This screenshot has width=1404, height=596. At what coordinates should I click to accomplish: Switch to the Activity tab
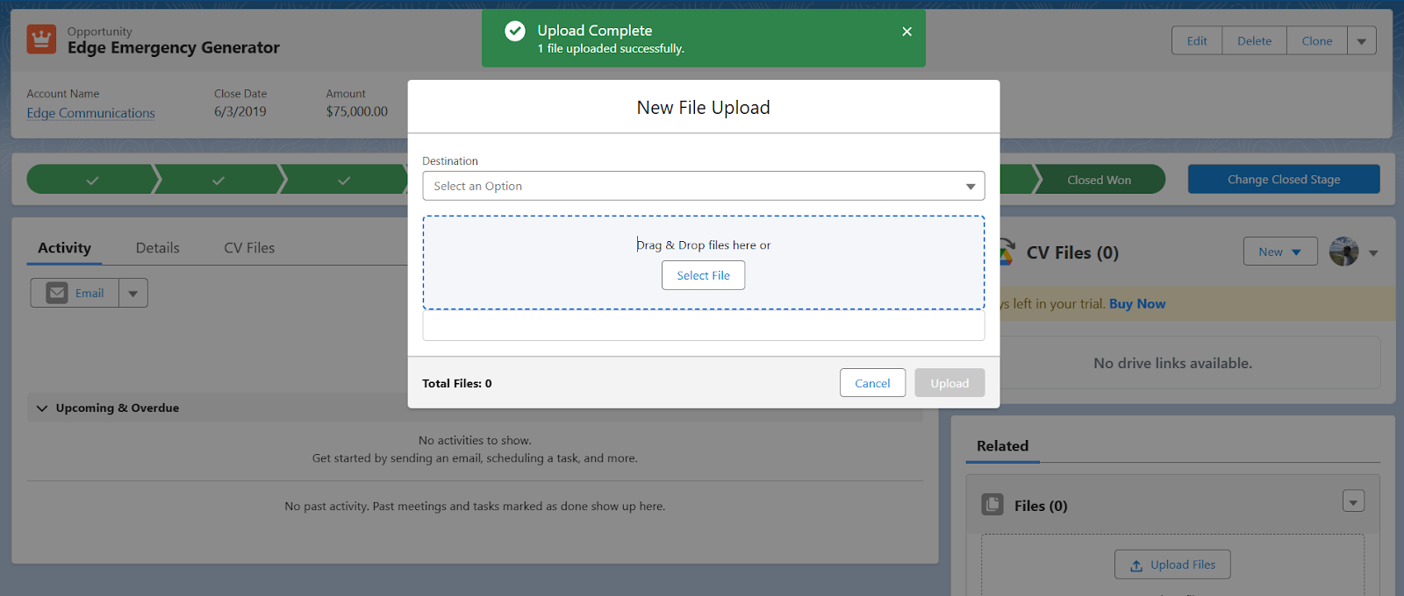(x=64, y=248)
